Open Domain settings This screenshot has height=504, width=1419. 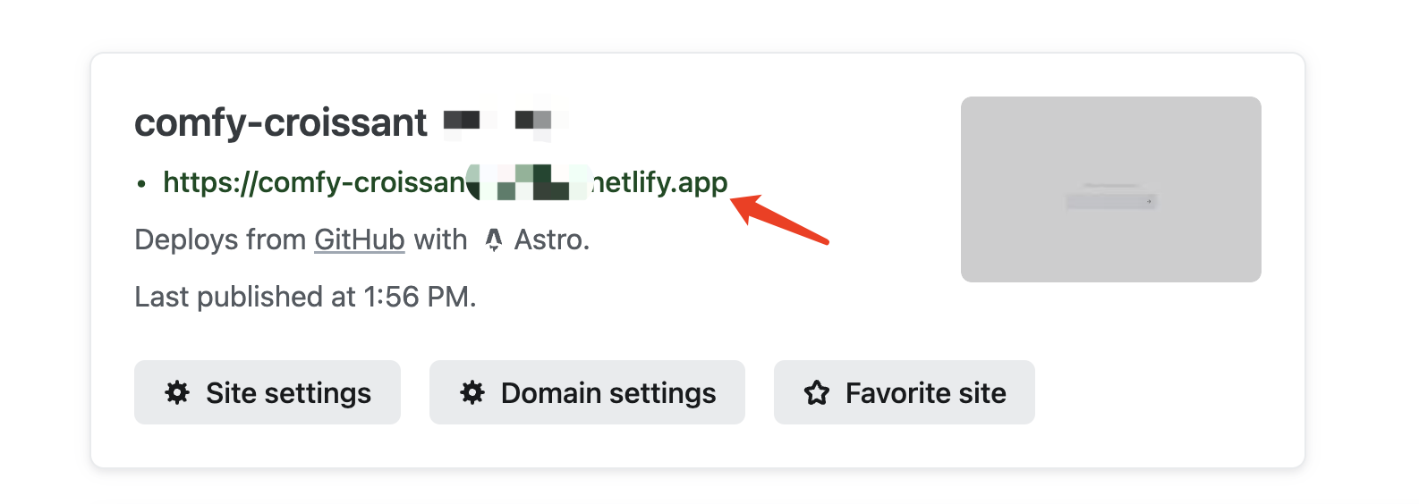point(587,392)
